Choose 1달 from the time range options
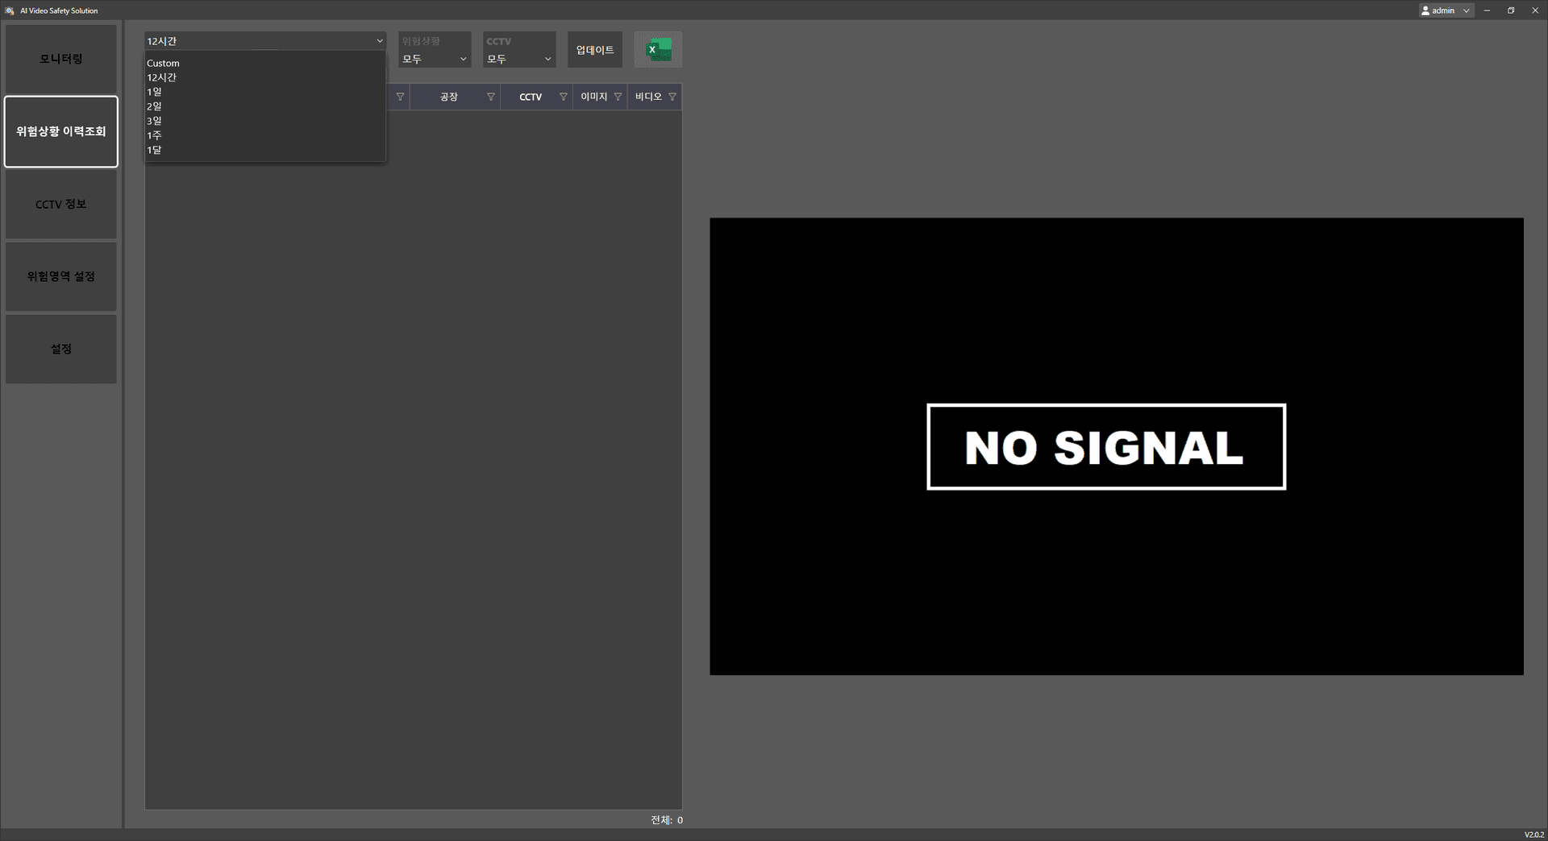Screen dimensions: 1548x841 tap(155, 150)
